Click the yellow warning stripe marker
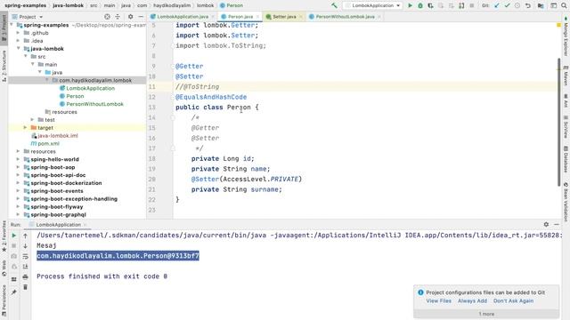This screenshot has width=570, height=320. [558, 25]
